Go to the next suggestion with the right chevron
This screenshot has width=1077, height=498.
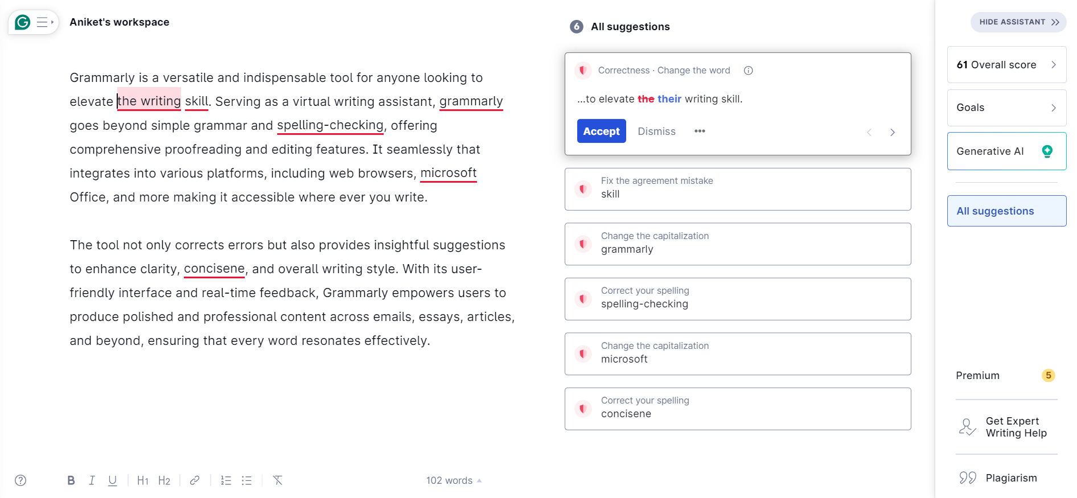coord(892,131)
